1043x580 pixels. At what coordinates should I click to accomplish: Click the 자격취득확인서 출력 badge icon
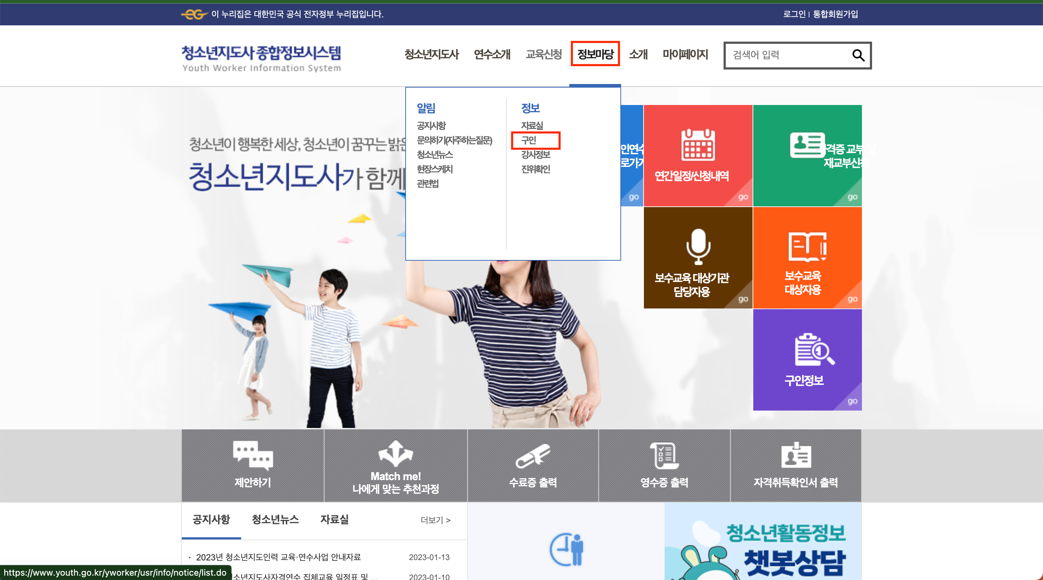[796, 455]
